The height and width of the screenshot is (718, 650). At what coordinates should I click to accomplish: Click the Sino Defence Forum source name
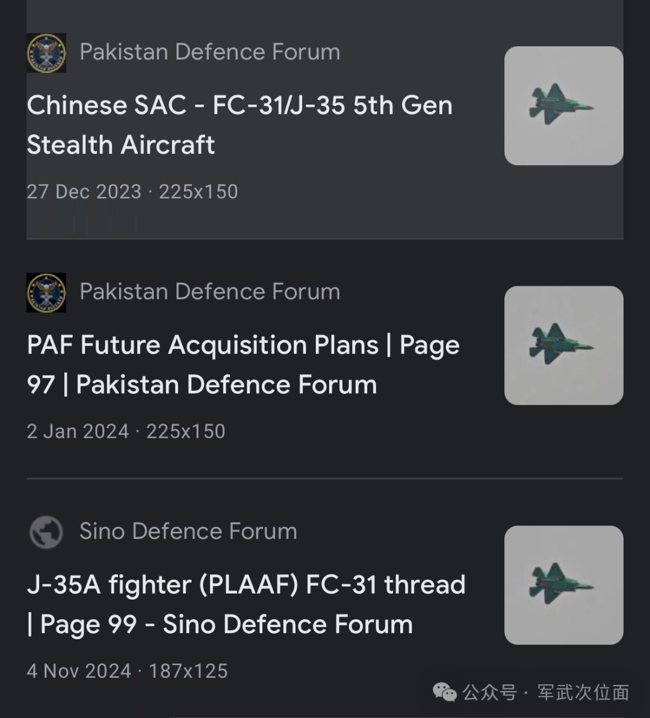coord(188,532)
